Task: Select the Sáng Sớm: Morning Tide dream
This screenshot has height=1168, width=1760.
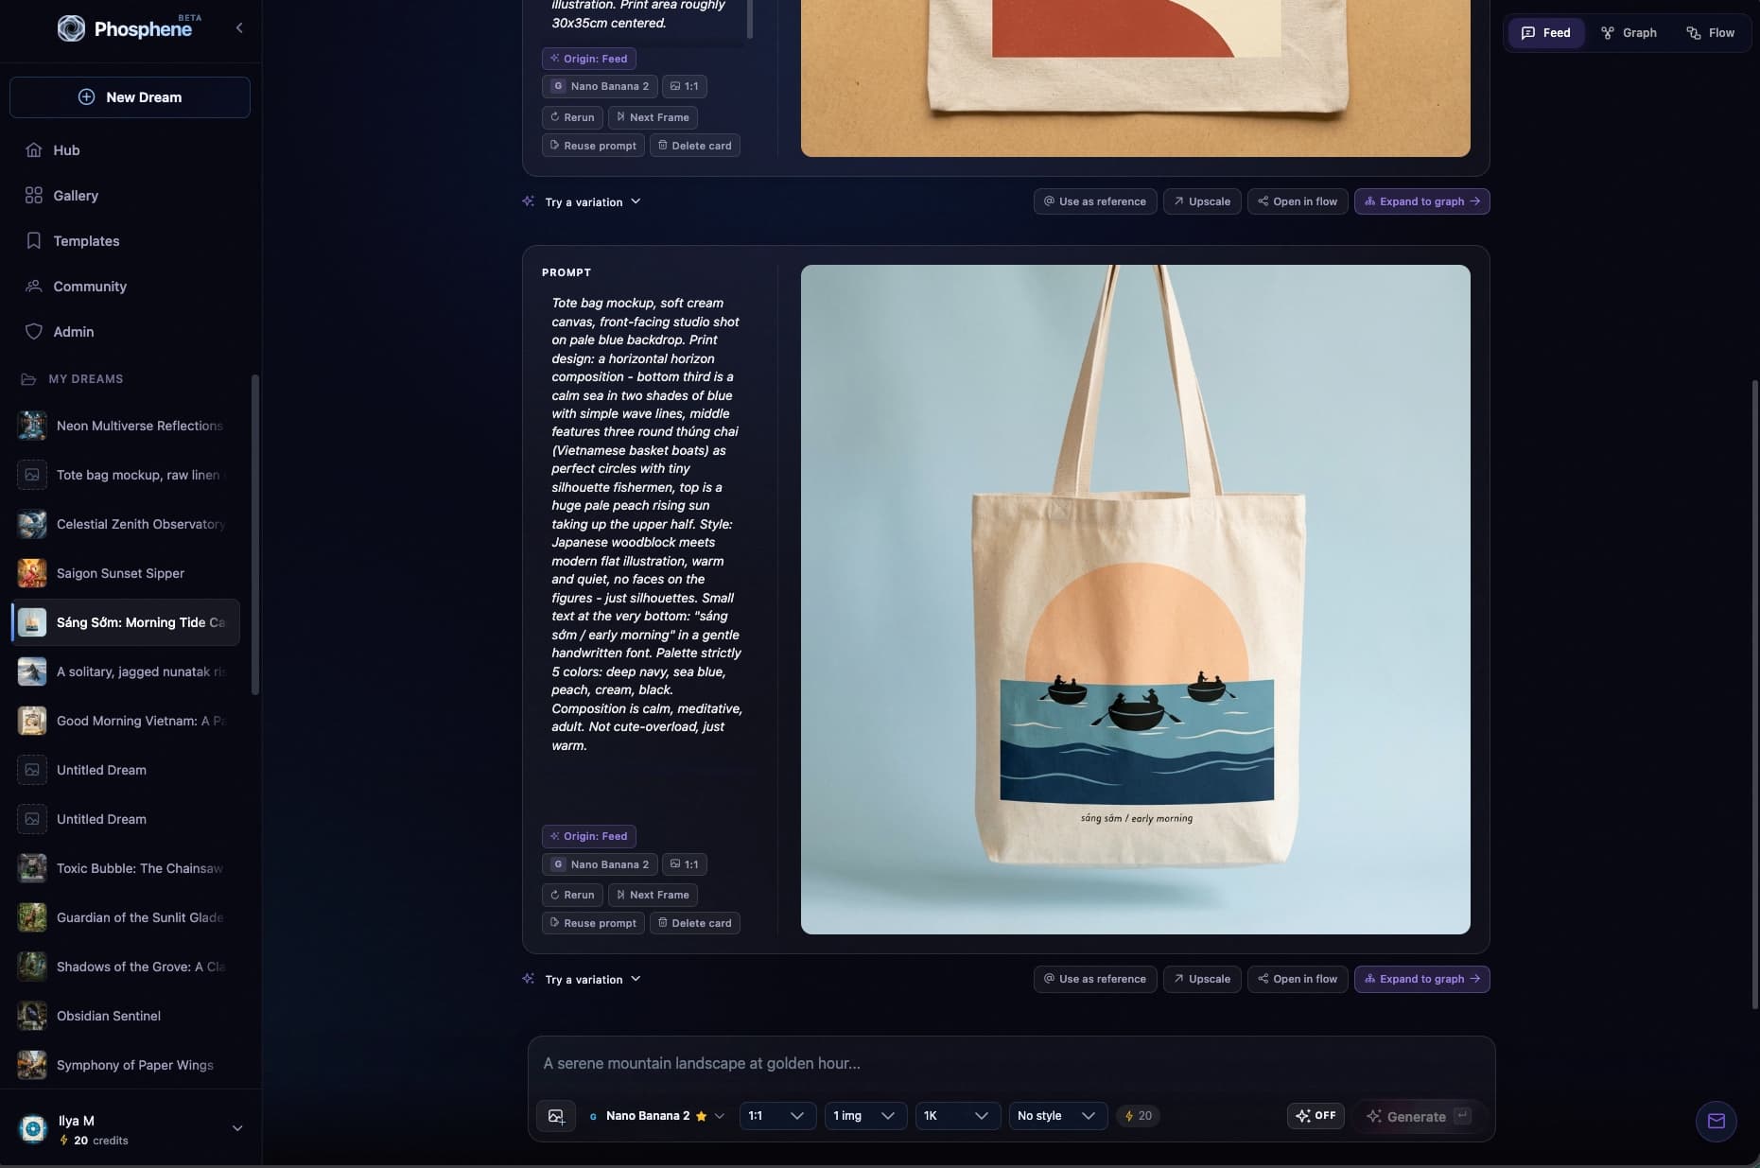Action: (125, 622)
